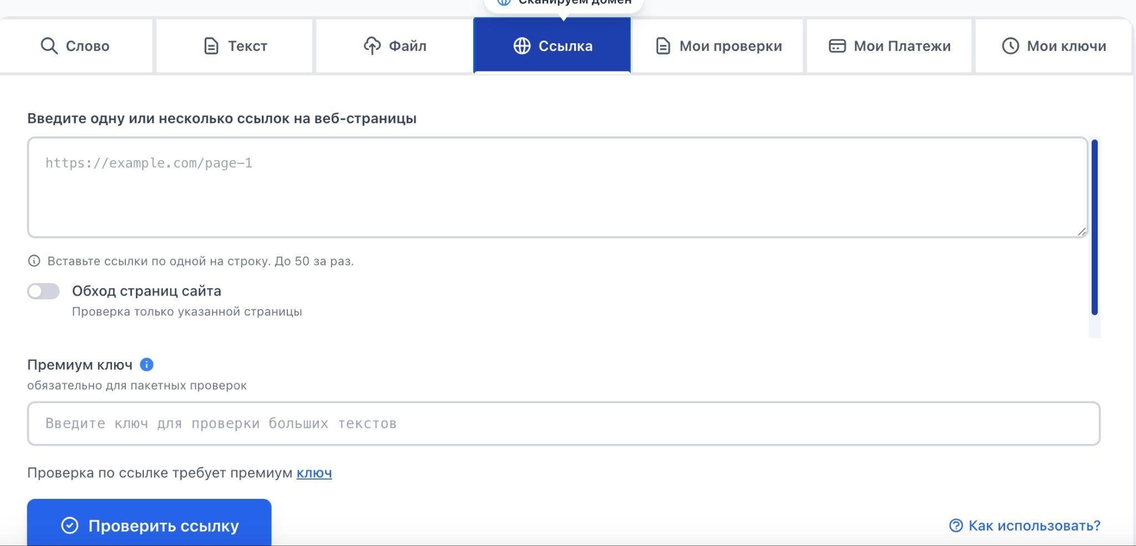Screen dimensions: 1136x546
Task: Enable the Обход страниц сайта toggle
Action: pyautogui.click(x=44, y=291)
